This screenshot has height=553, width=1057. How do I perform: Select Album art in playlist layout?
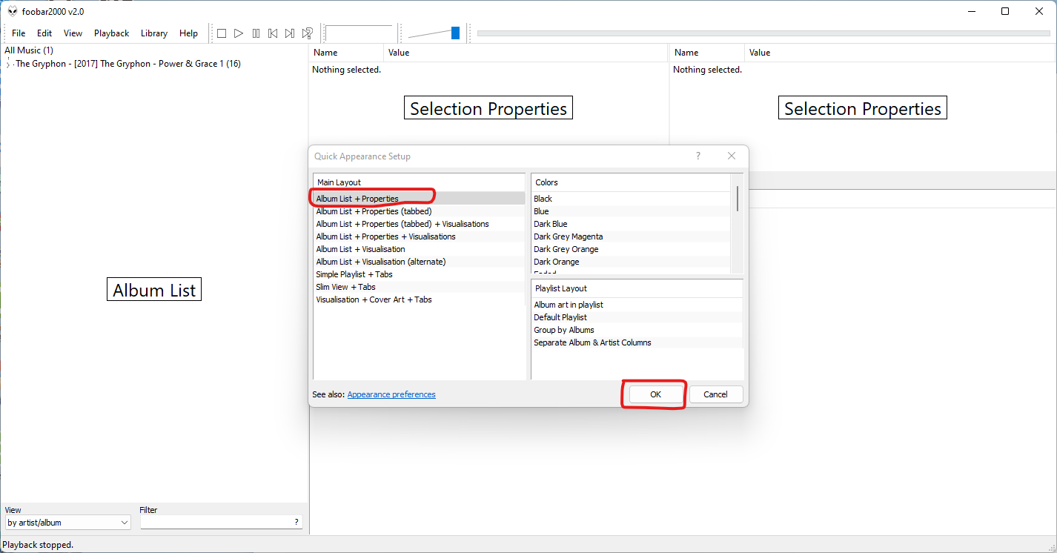[x=637, y=305]
